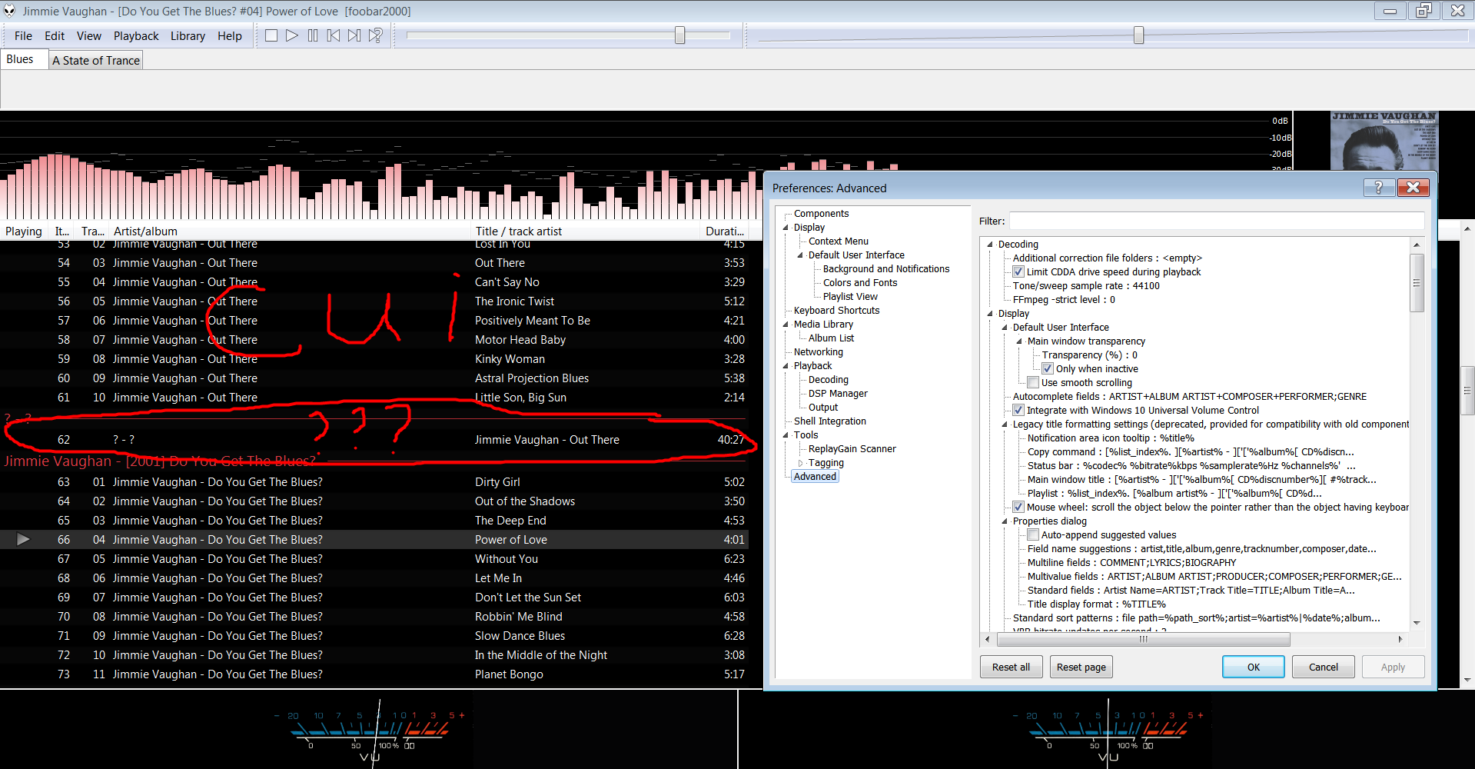Expand the Tagging tree node

[x=800, y=463]
